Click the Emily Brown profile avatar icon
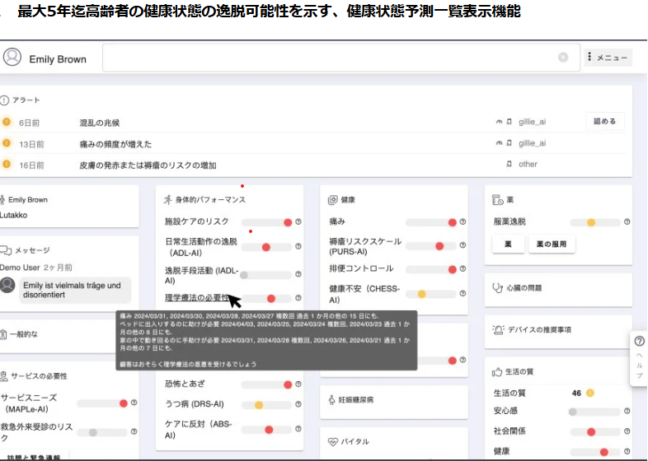The height and width of the screenshot is (461, 648). [x=12, y=57]
